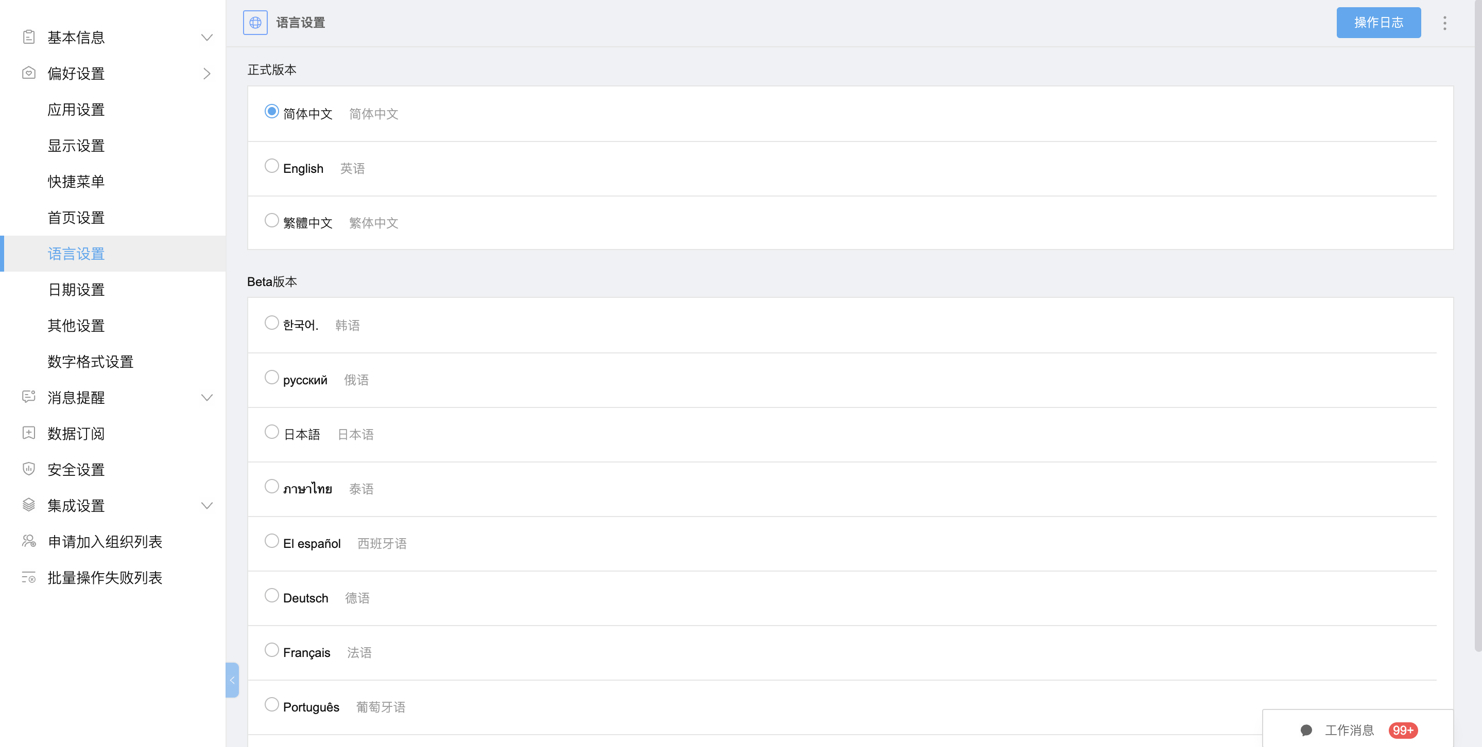Click the 操作日志 button

[1378, 23]
